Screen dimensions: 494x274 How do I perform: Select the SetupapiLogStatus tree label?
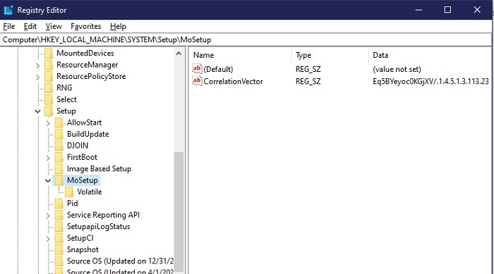click(98, 227)
